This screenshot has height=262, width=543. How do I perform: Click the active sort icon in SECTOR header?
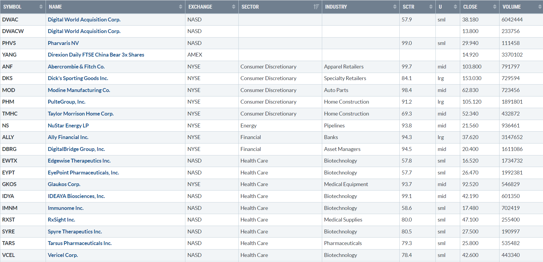coord(316,7)
